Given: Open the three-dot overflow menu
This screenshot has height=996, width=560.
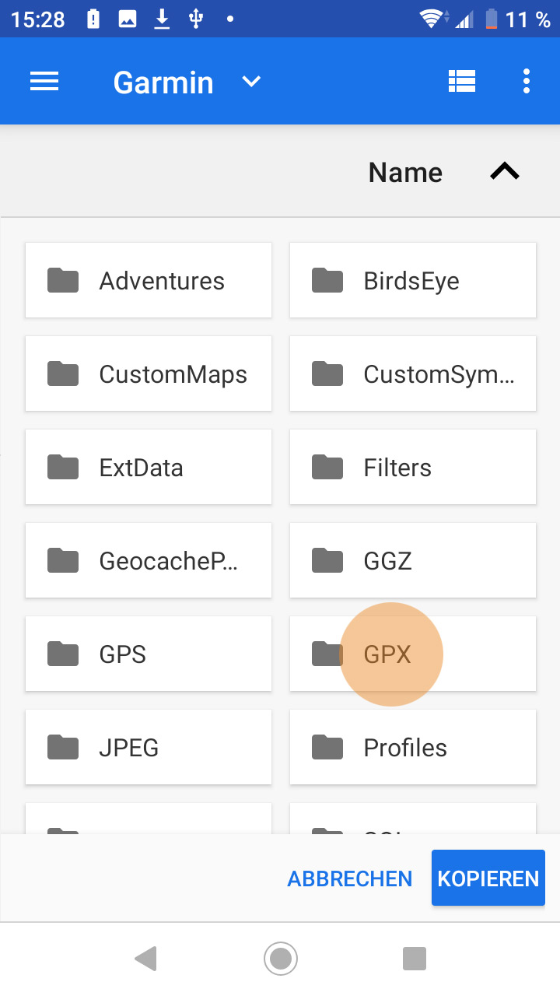Looking at the screenshot, I should [x=527, y=82].
